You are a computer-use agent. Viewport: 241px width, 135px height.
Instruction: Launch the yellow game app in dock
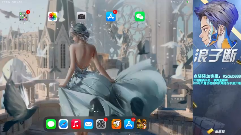[x=142, y=124]
